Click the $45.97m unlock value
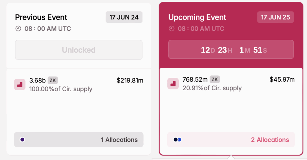Viewport: 307px width, 160px height. click(282, 80)
